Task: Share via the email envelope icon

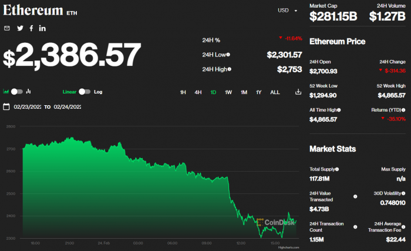Action: pyautogui.click(x=7, y=28)
